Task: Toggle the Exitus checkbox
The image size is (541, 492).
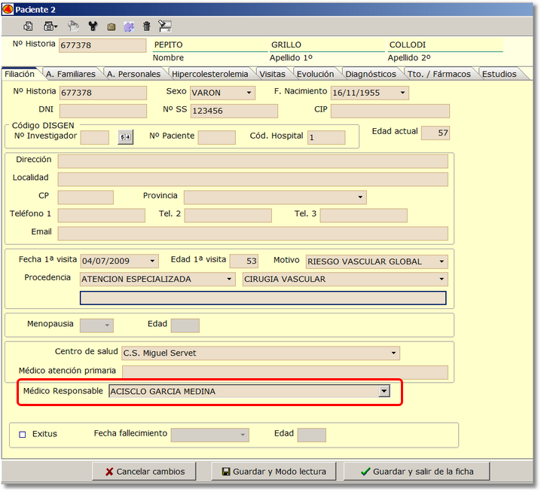Action: (x=23, y=435)
